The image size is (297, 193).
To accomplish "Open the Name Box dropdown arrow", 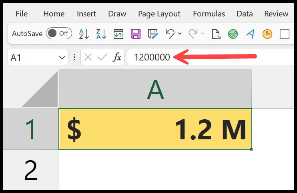I will (x=62, y=57).
